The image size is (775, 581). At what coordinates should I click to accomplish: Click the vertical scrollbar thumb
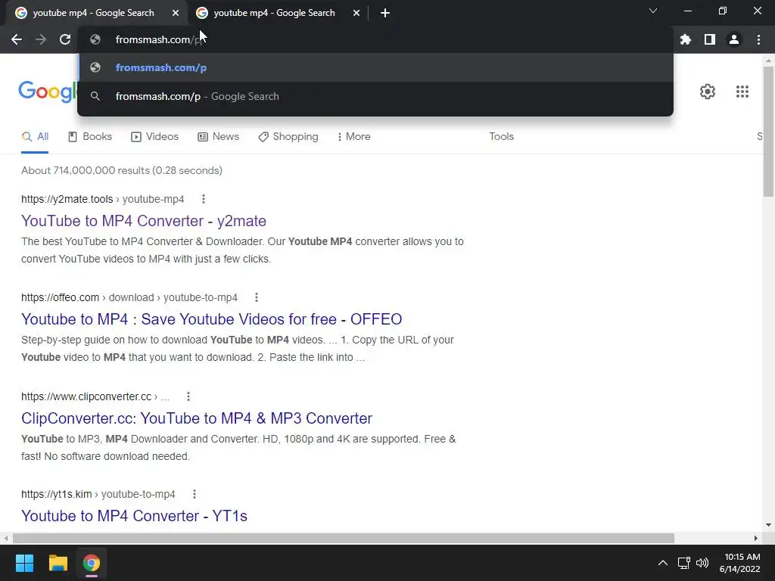tap(768, 132)
